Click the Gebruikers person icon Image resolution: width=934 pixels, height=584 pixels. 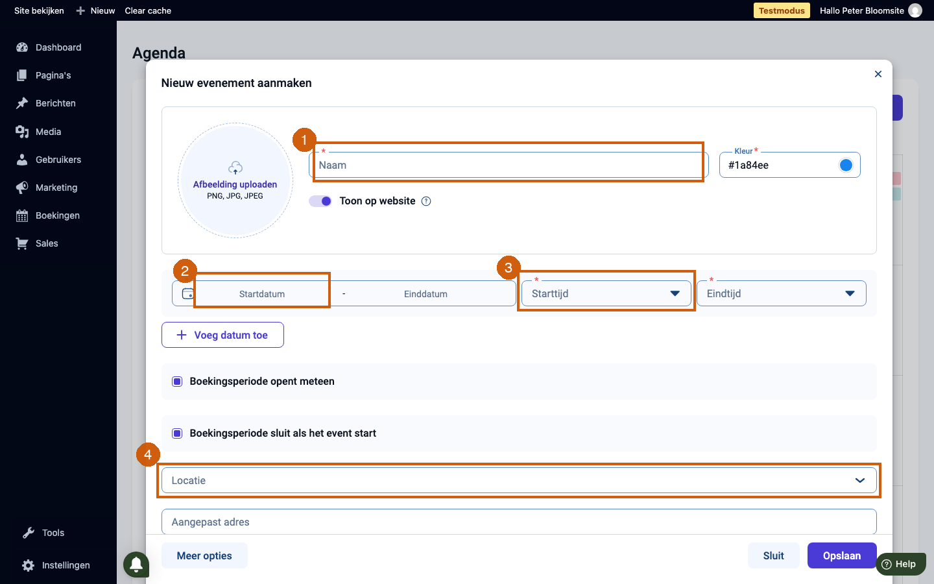tap(22, 160)
